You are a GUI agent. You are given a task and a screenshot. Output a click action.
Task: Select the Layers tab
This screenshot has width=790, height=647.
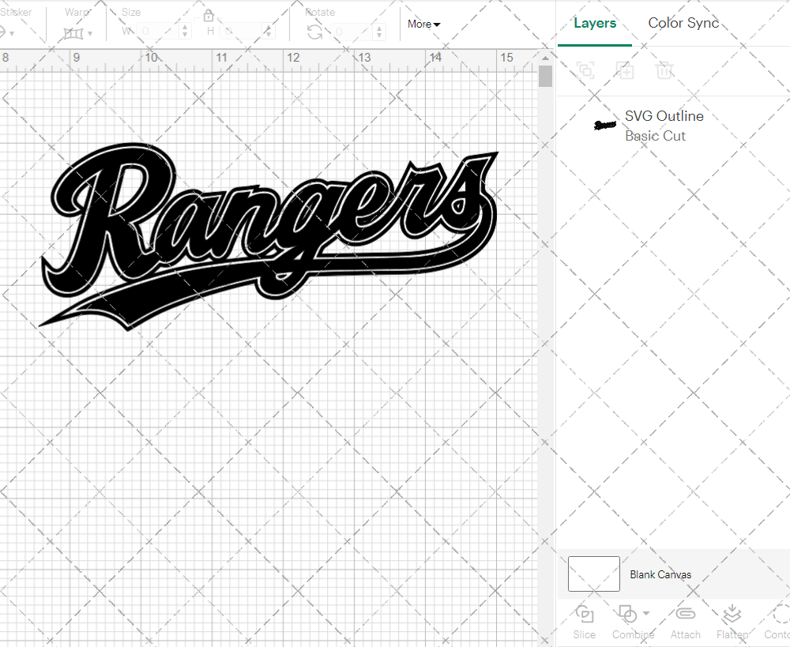tap(595, 23)
